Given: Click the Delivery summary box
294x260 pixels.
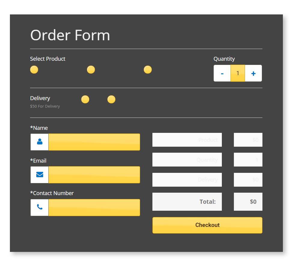Looking at the screenshot, I should point(187,179).
